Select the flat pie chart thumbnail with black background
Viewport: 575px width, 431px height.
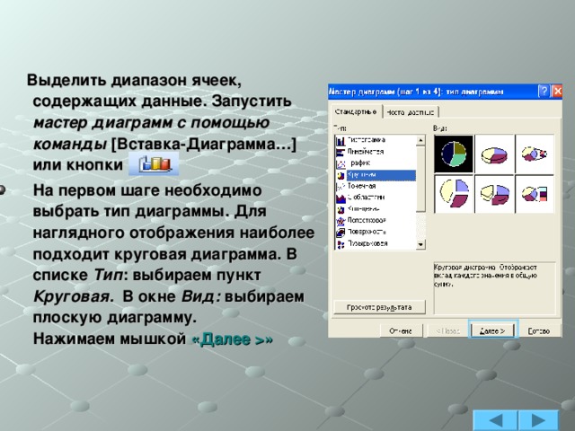tap(454, 154)
